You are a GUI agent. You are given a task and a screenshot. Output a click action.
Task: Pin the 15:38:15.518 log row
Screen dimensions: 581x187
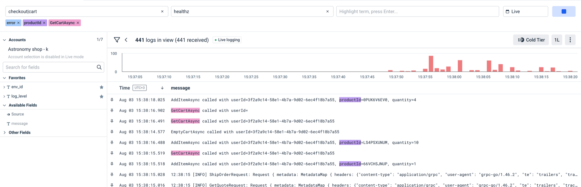coord(112,164)
